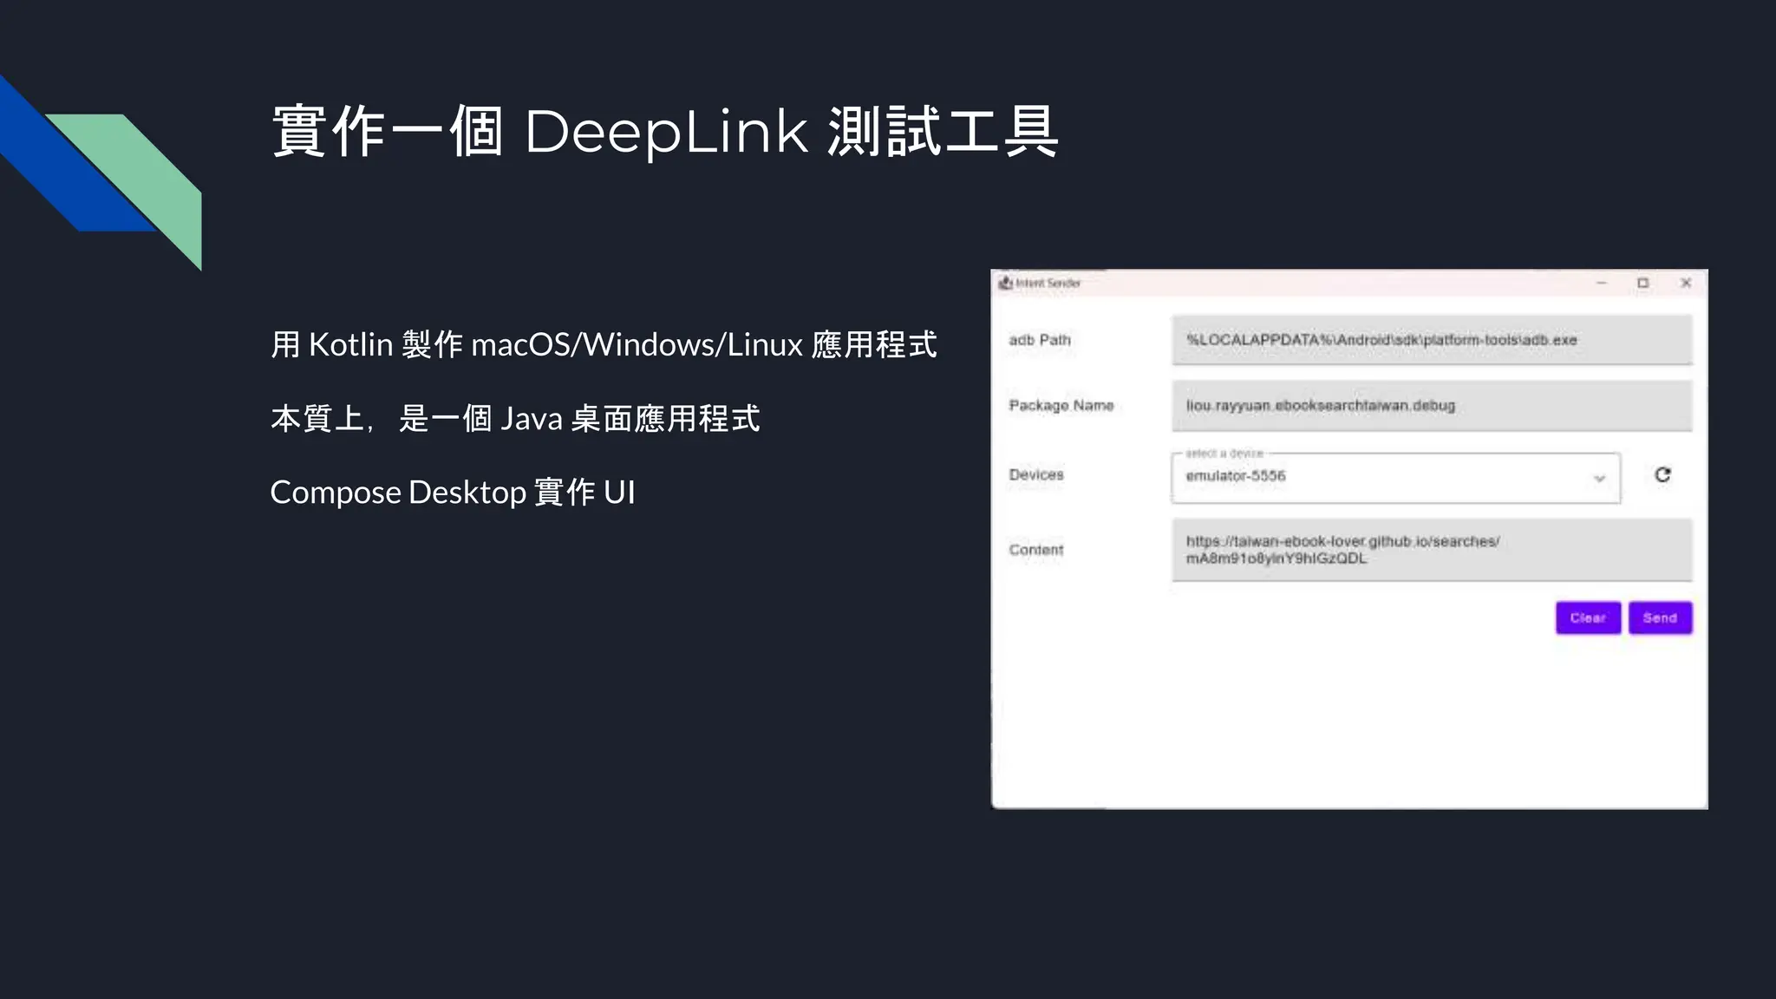Click the slide title containing DeepLink
The image size is (1776, 999).
(665, 132)
